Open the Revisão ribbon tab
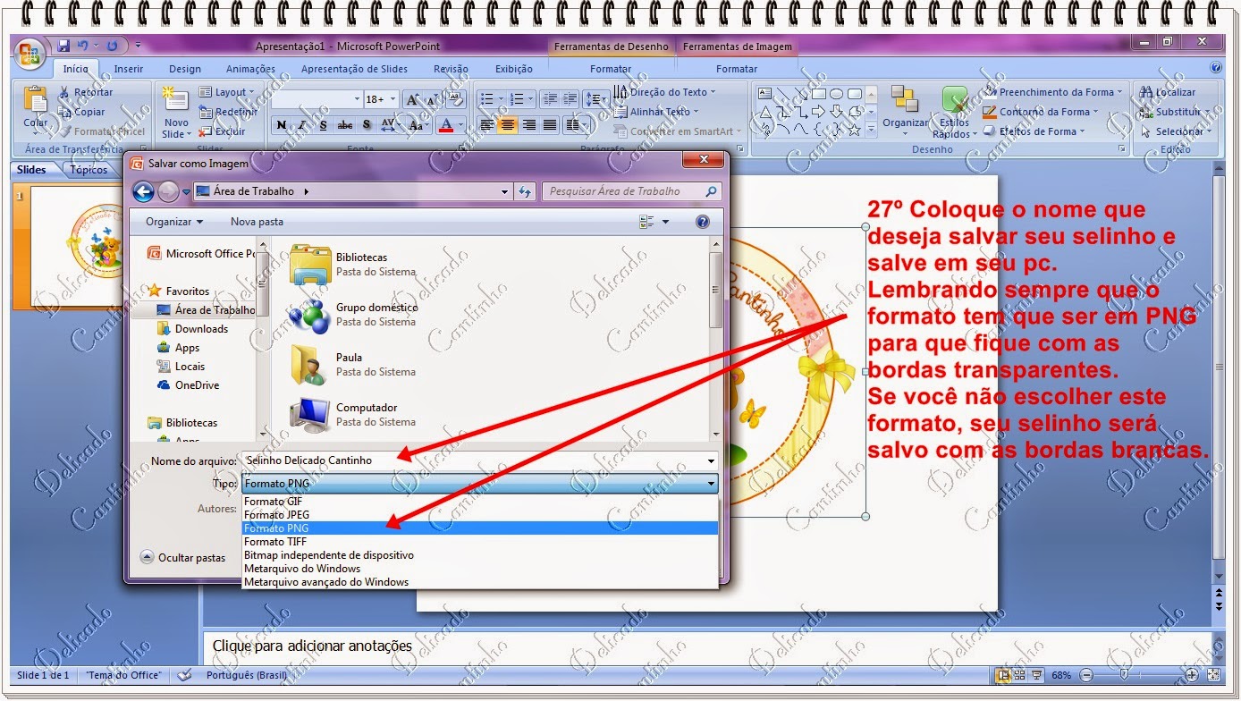This screenshot has height=701, width=1241. point(451,69)
